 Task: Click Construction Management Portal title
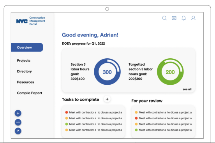[37, 21]
